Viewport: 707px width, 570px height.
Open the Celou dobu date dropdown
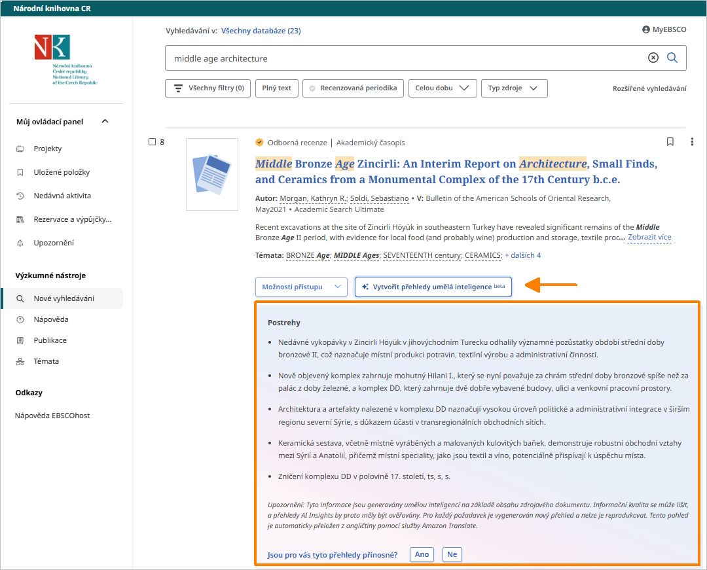tap(443, 88)
